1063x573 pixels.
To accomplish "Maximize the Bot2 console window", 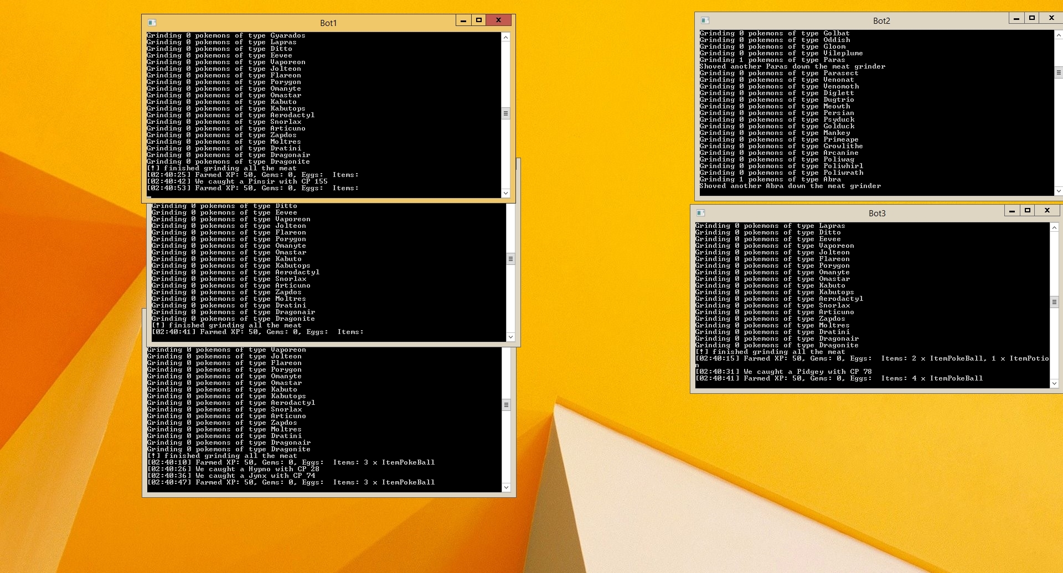I will pos(1032,18).
